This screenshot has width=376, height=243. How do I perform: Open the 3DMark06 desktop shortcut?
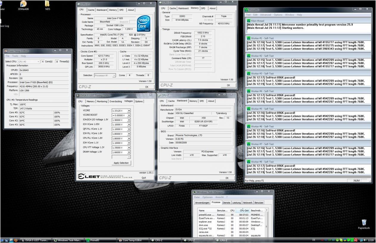click(23, 5)
